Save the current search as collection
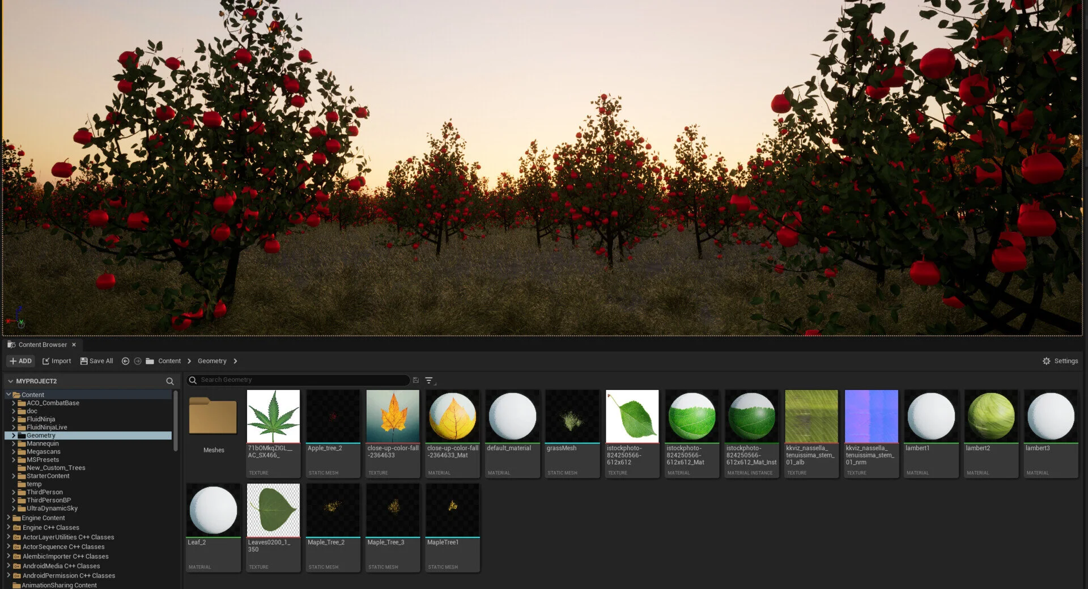Screen dimensions: 1088x589 [415, 380]
